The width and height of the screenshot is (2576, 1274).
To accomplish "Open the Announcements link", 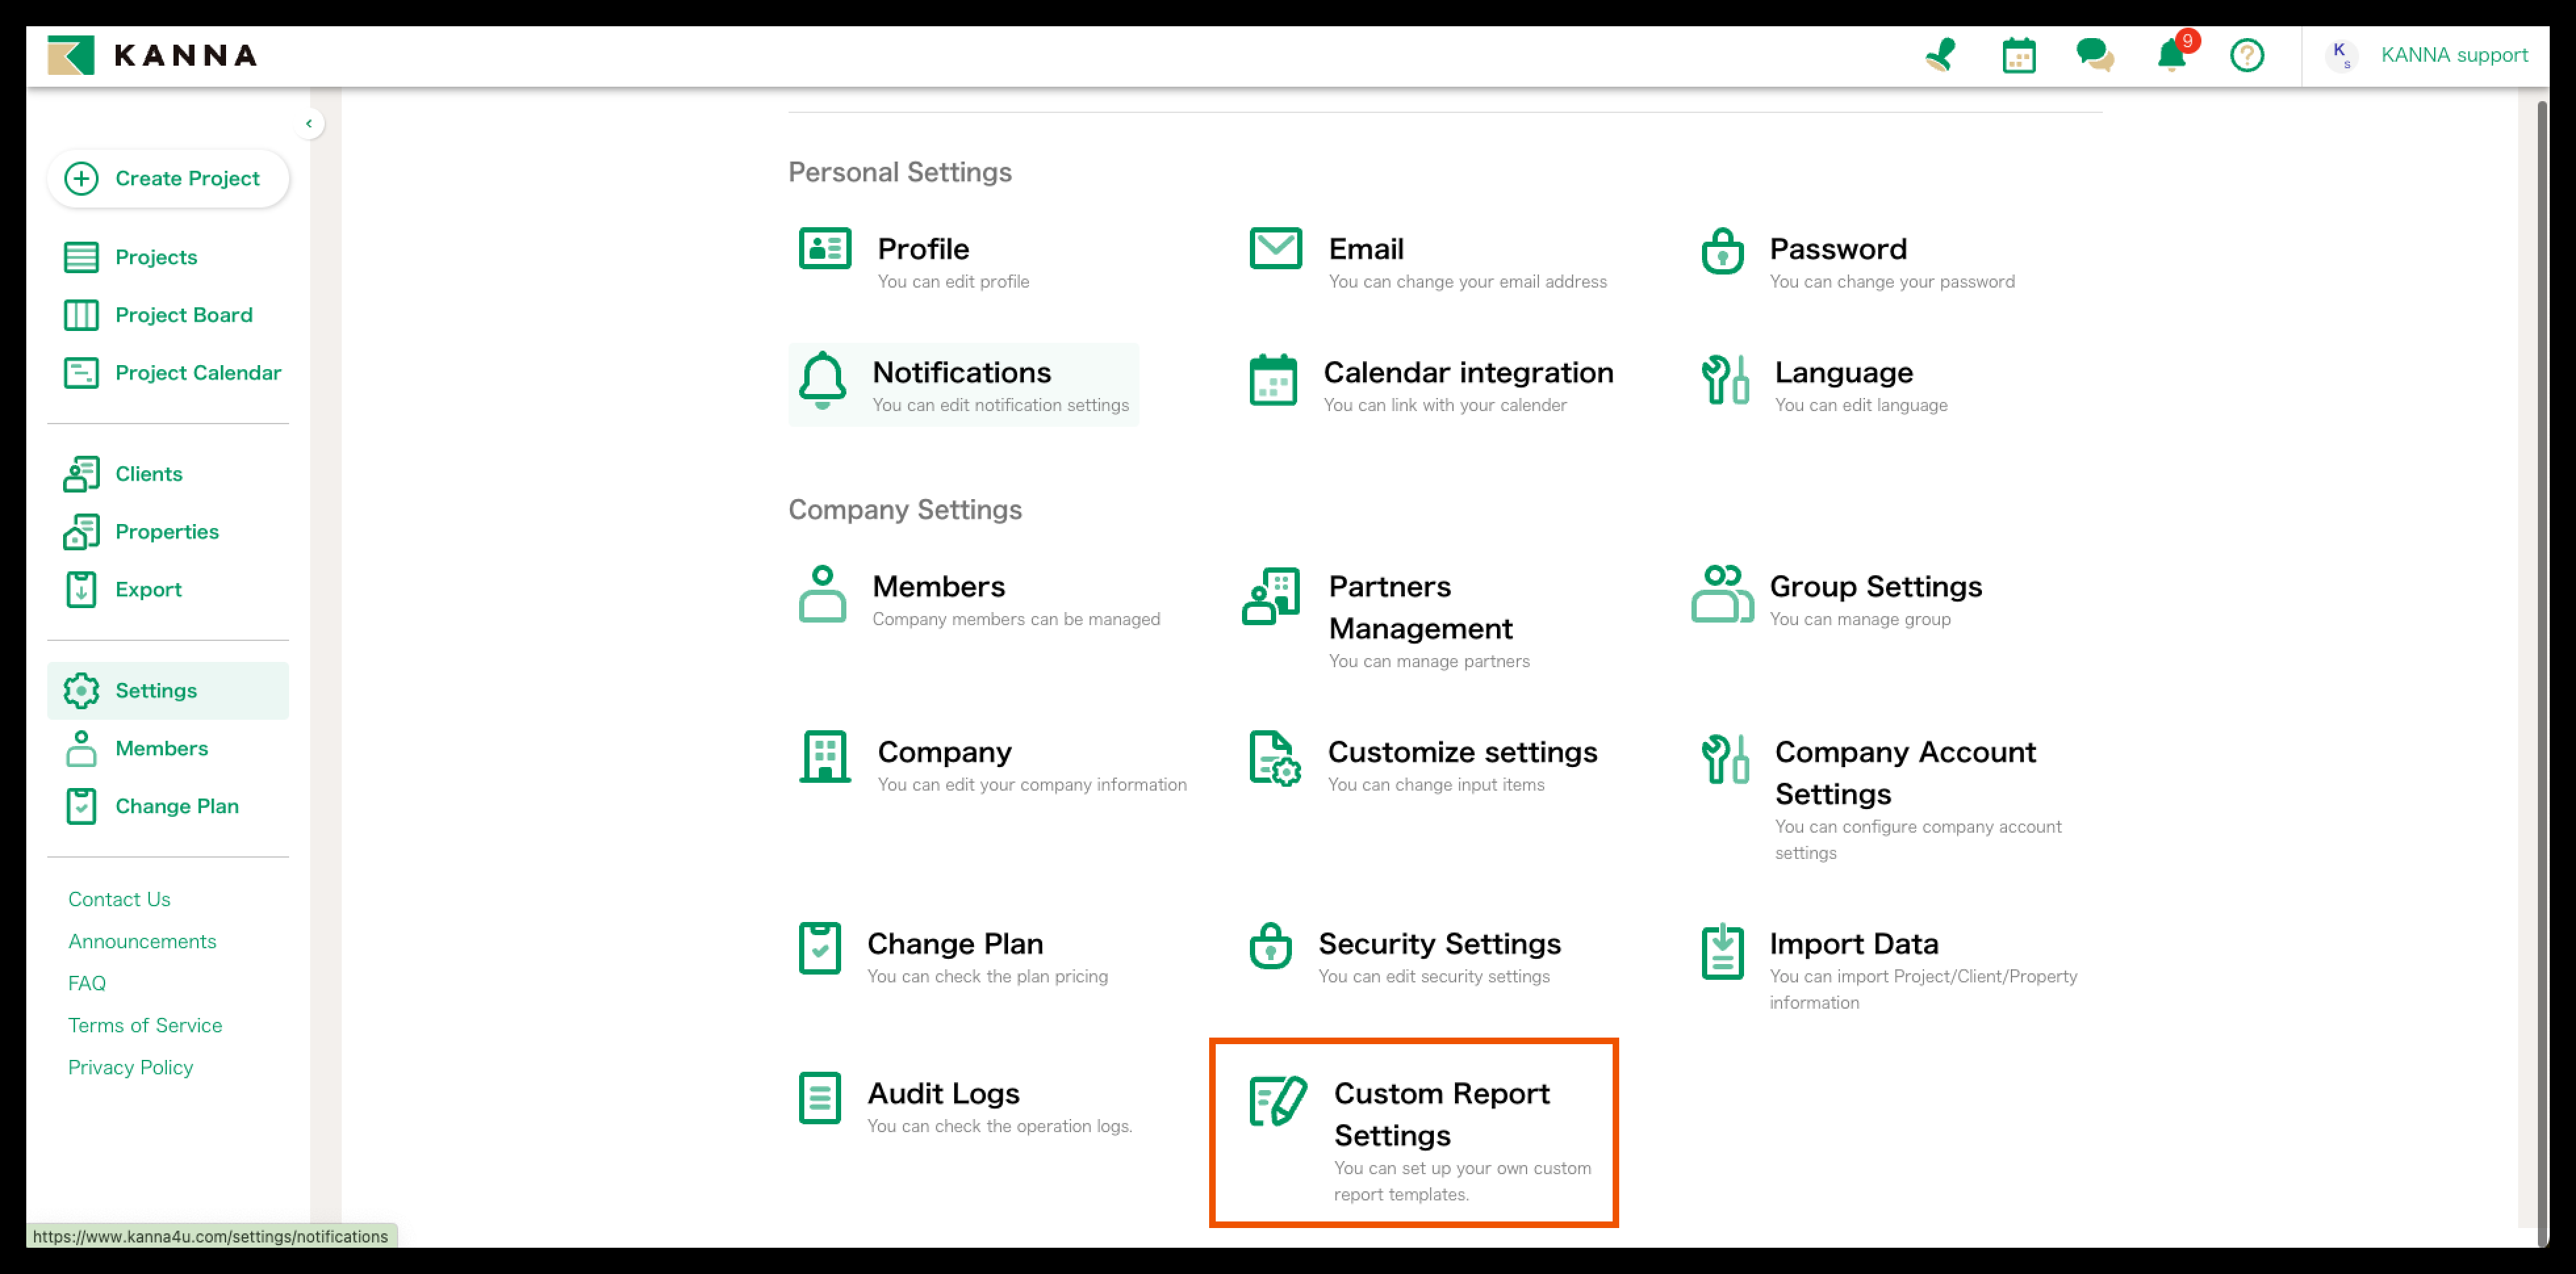I will coord(142,941).
